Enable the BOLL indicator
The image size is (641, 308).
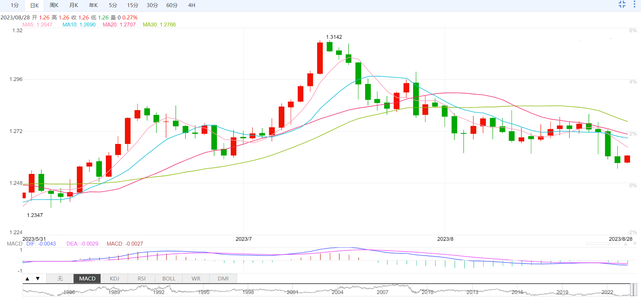[x=169, y=279]
